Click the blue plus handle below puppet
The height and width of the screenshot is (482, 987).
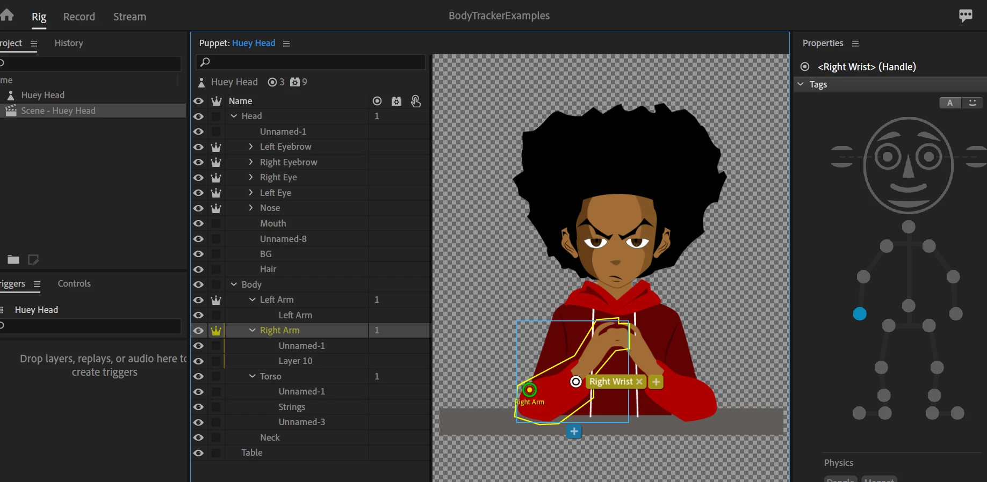574,431
